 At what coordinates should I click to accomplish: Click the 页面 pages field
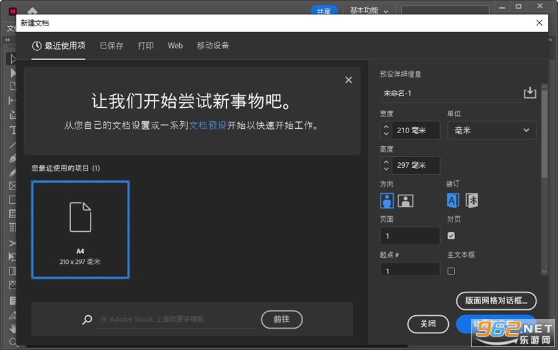tap(410, 236)
